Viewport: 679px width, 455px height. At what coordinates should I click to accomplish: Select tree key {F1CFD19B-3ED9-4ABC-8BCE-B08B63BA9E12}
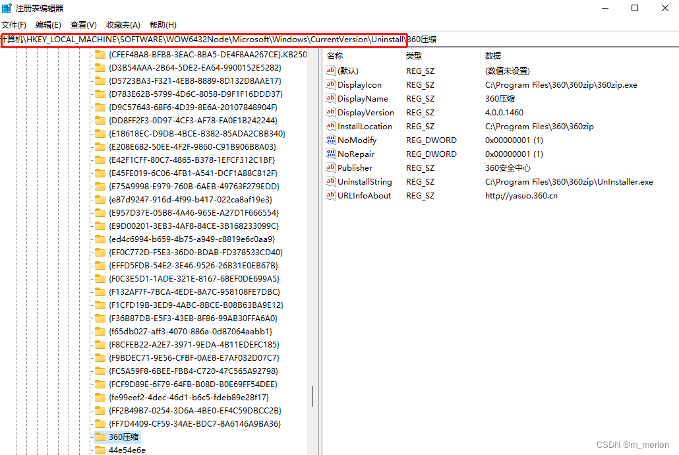tap(196, 305)
